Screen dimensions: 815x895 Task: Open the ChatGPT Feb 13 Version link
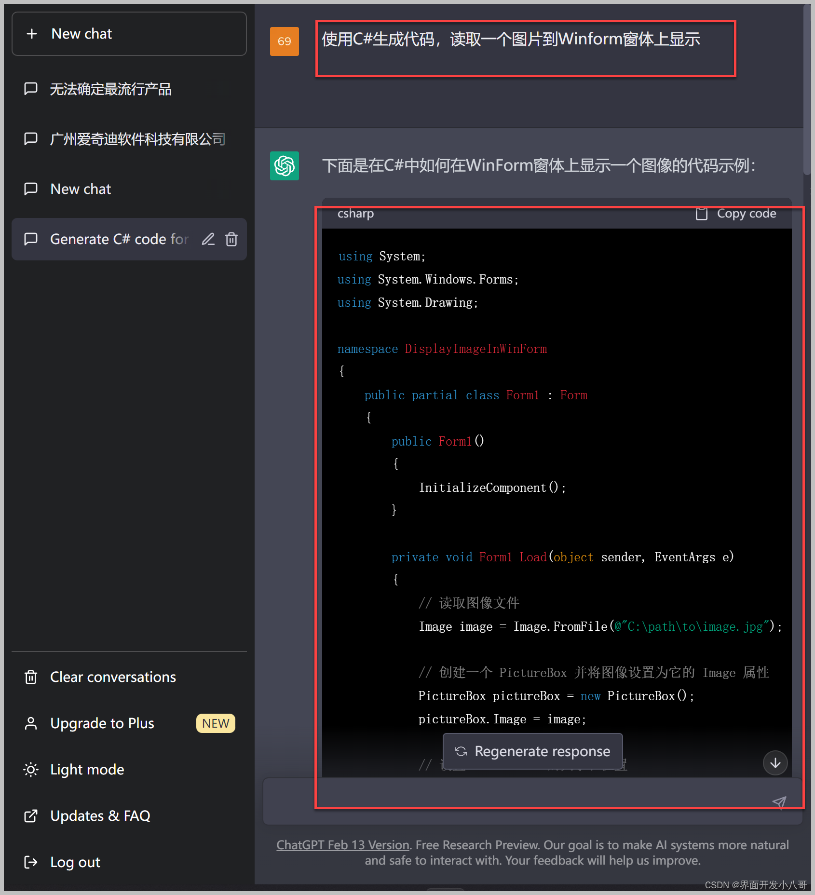pyautogui.click(x=342, y=844)
